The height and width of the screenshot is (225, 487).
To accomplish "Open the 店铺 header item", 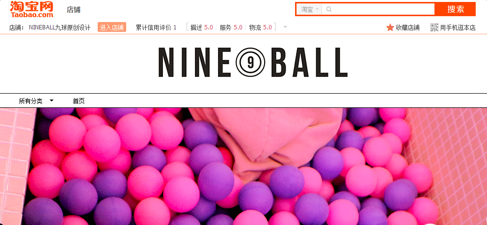I will pos(74,10).
